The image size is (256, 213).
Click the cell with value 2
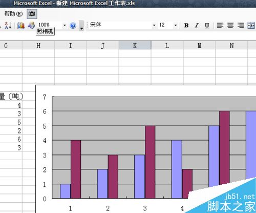click(x=11, y=130)
